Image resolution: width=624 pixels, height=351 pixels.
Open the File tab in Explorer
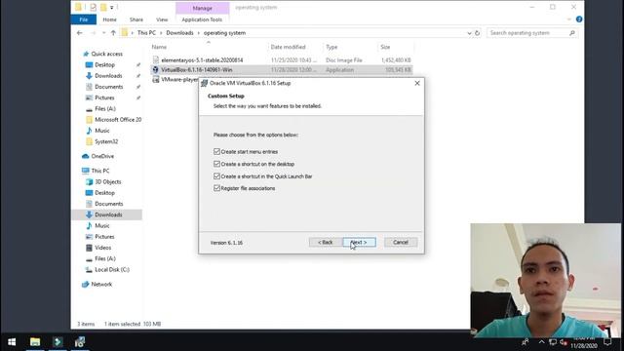(84, 19)
